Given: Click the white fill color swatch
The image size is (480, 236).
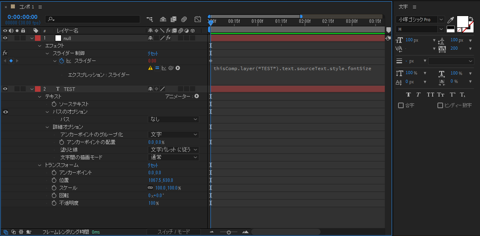Looking at the screenshot, I should 463,21.
